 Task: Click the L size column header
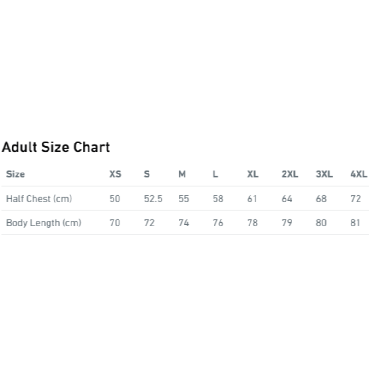point(215,174)
